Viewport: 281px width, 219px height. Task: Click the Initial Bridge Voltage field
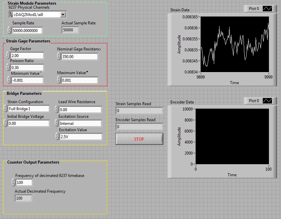[x=28, y=123]
